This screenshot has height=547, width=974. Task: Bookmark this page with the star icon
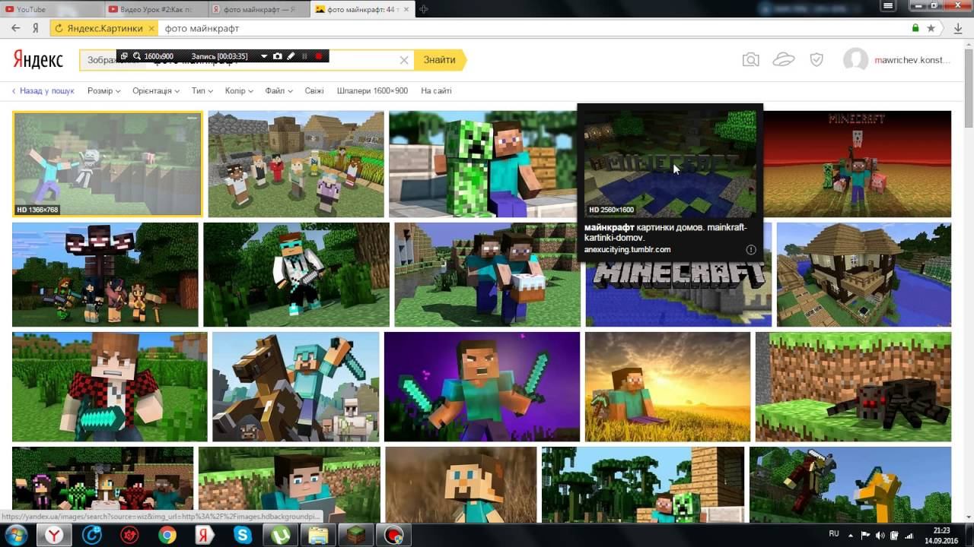click(931, 28)
